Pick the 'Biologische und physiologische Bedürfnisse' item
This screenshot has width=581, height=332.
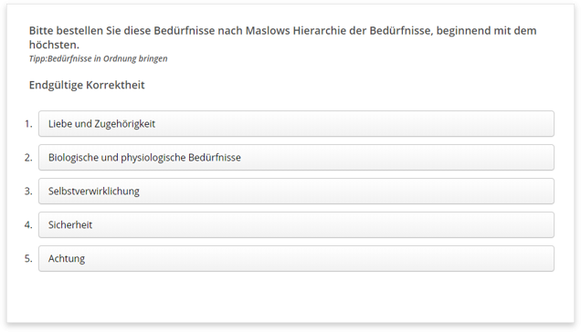click(x=296, y=157)
